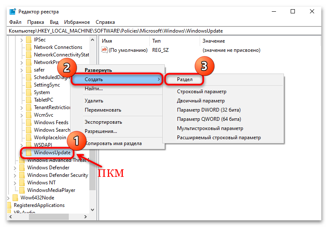Click the WorkplaceJoin folder icon
328x227 pixels.
tap(29, 138)
